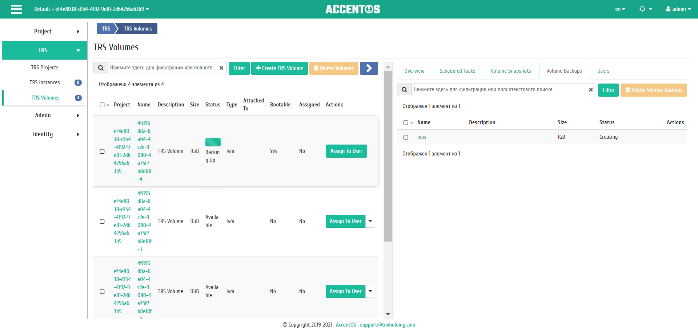Click the TRS Instances count badge

pos(78,82)
